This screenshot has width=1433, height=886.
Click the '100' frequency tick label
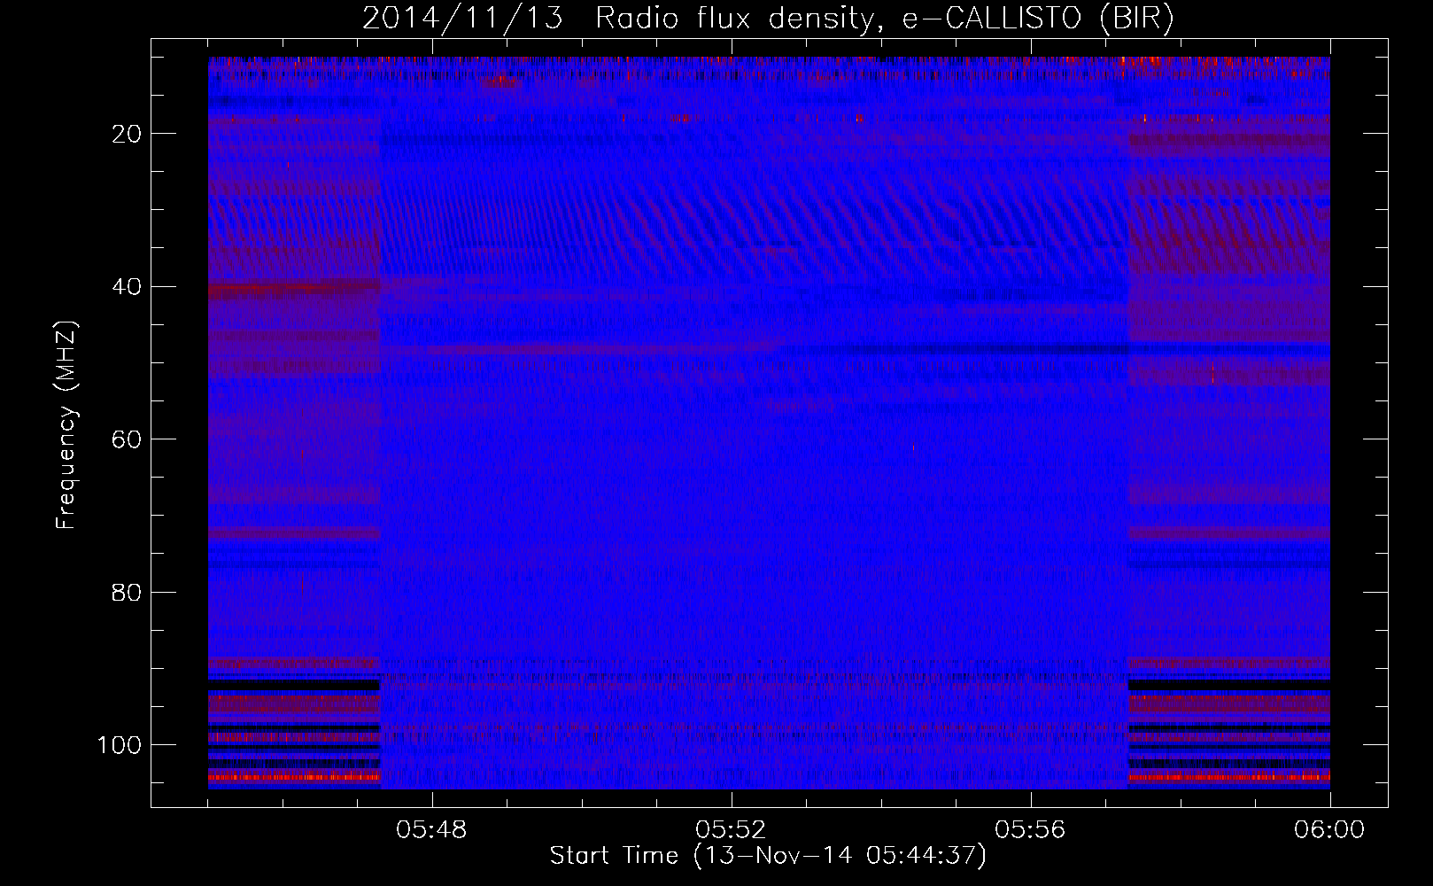120,745
